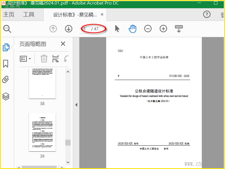Collapse the navigation pane with left triangle

76,105
